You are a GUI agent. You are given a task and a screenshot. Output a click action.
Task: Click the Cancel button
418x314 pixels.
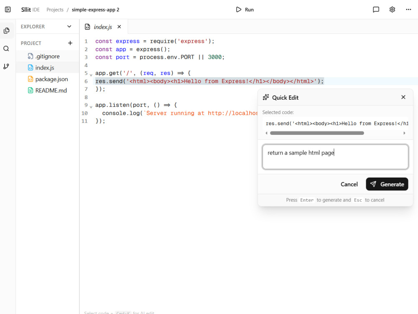coord(349,184)
